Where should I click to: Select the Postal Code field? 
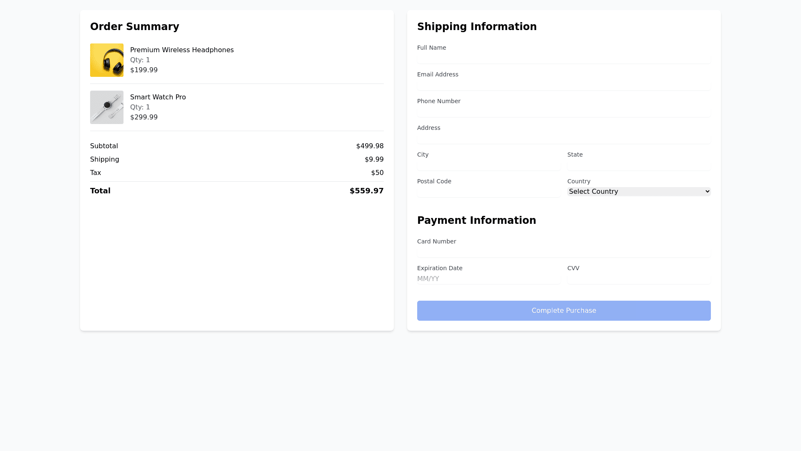click(489, 192)
